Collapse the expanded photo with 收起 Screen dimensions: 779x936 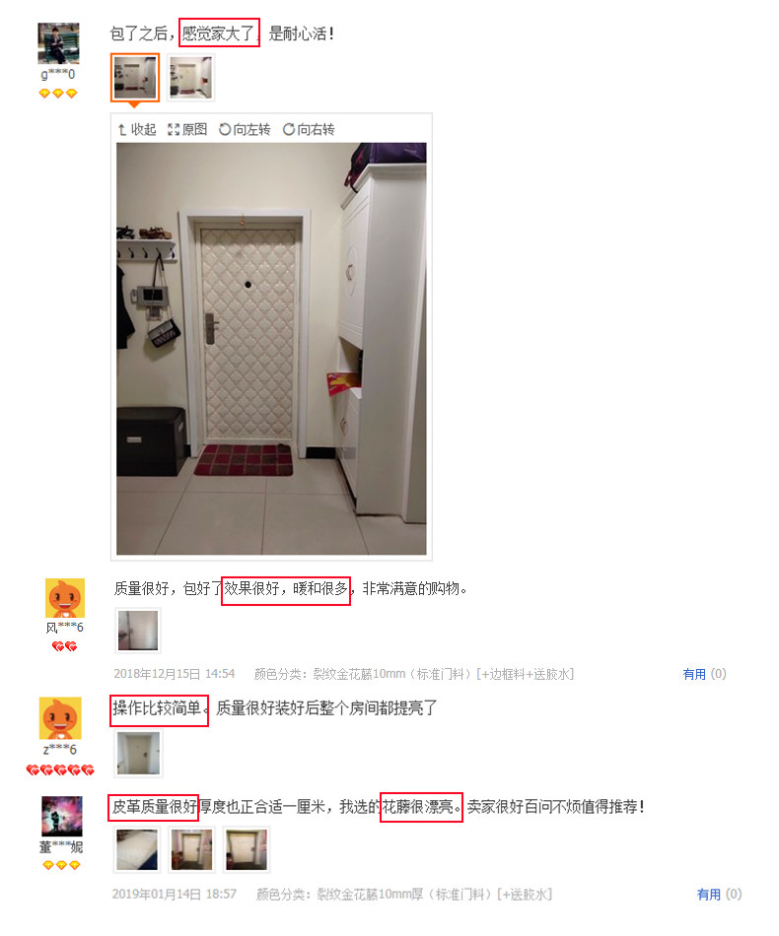137,129
